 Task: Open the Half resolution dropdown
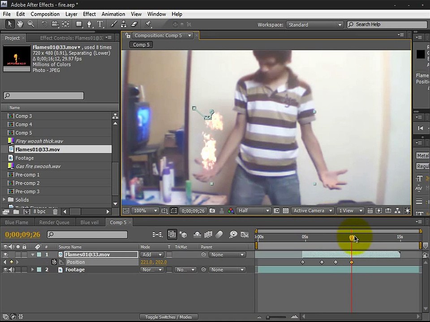(254, 211)
